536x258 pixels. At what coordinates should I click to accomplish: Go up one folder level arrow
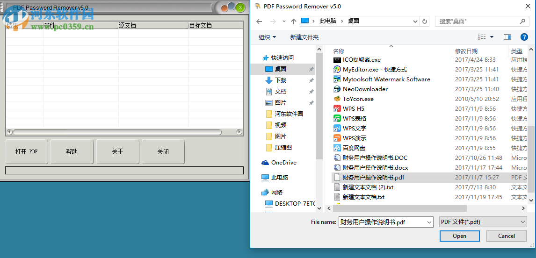(293, 21)
